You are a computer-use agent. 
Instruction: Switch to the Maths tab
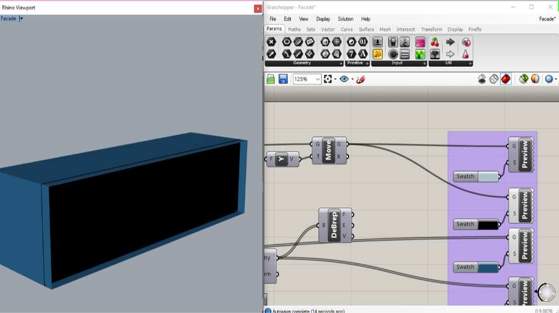[x=294, y=30]
